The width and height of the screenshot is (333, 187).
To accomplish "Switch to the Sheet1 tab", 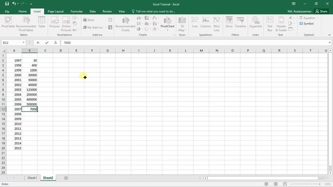I will 32,178.
